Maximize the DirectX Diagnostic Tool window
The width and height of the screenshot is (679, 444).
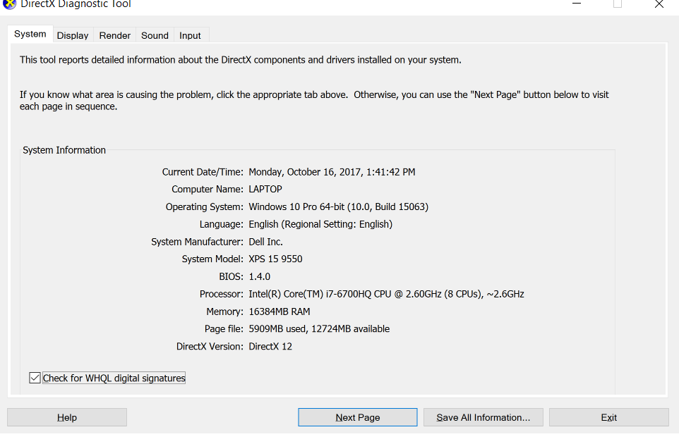(x=618, y=4)
